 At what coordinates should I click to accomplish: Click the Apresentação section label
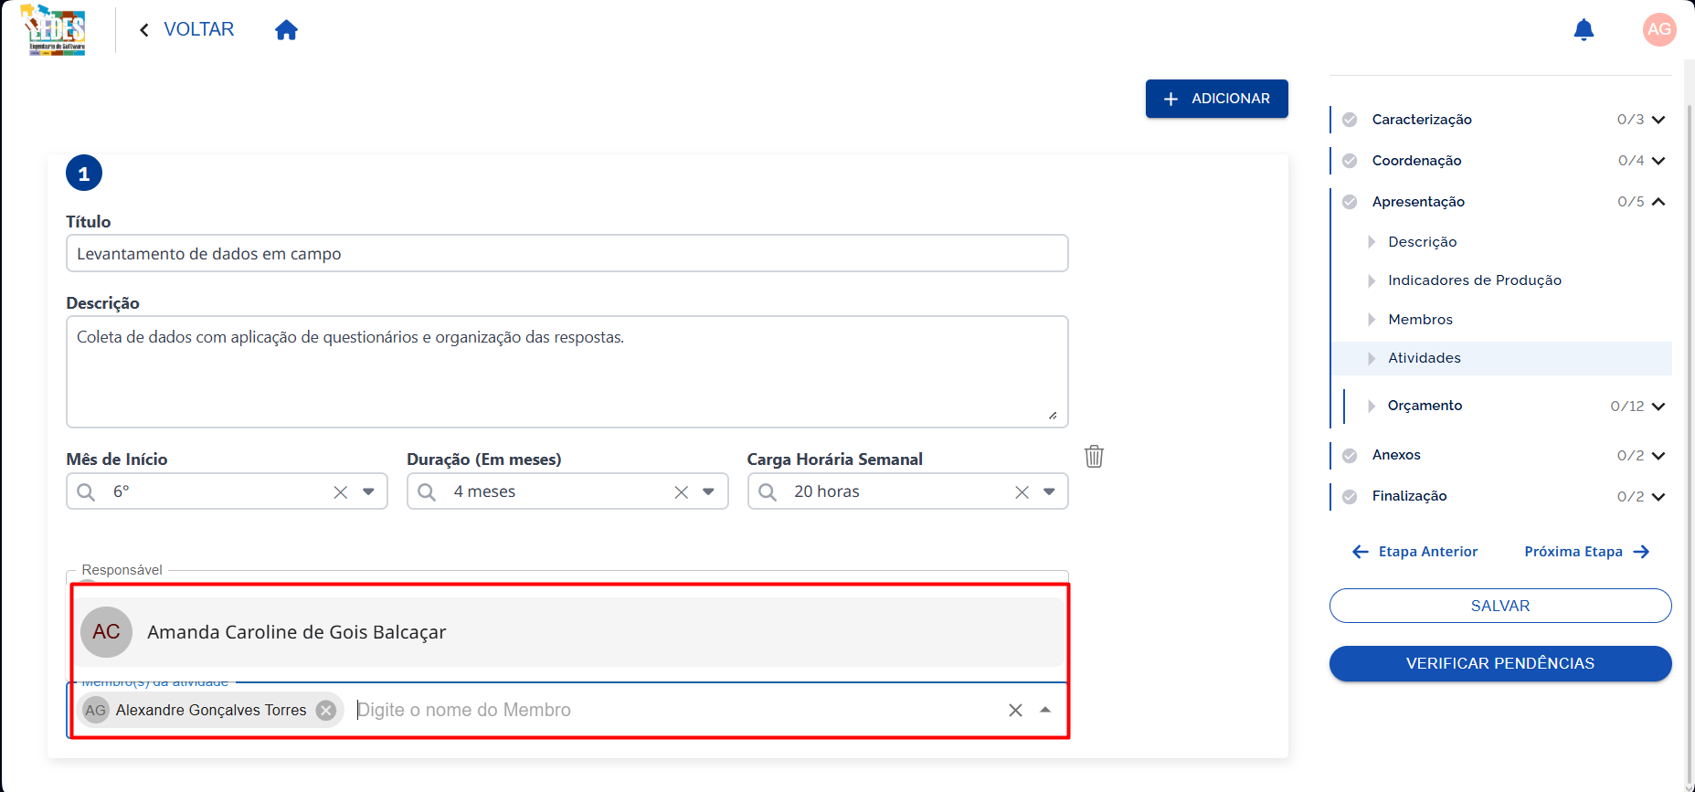click(1418, 202)
